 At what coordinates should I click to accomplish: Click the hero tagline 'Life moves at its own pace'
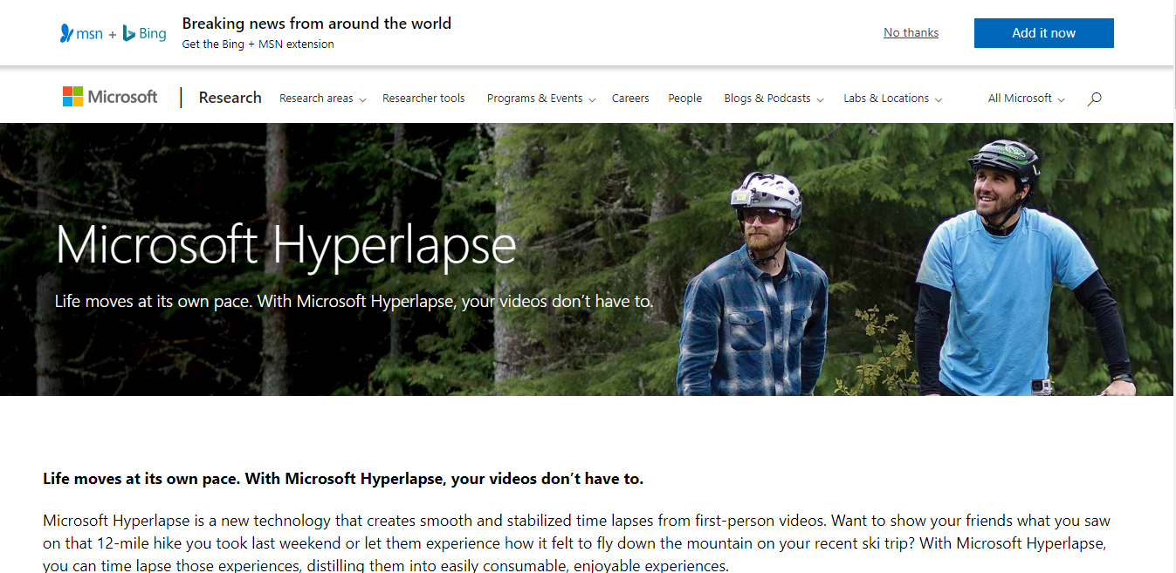tap(354, 302)
